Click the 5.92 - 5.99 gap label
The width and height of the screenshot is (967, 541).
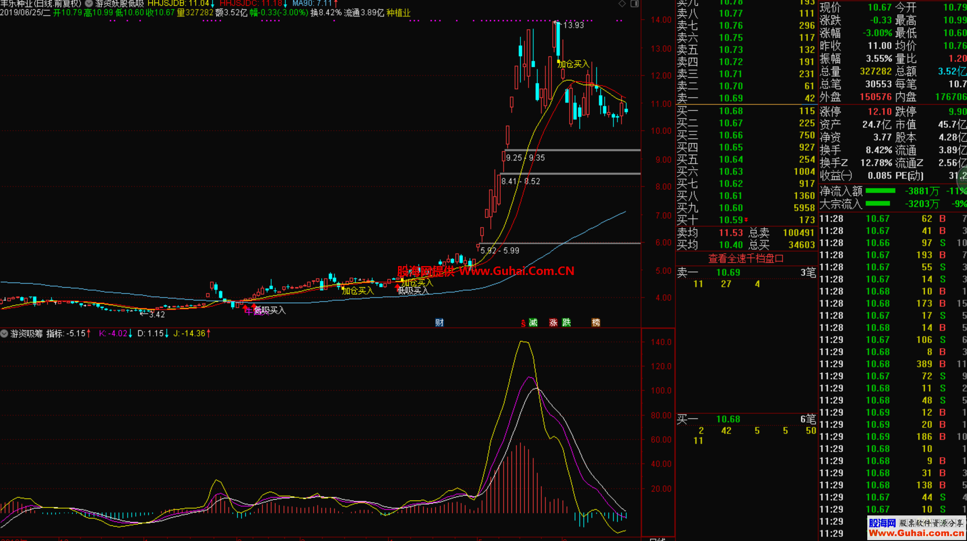coord(499,250)
